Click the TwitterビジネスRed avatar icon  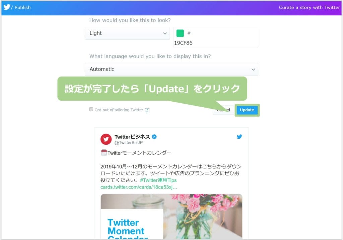(106, 139)
